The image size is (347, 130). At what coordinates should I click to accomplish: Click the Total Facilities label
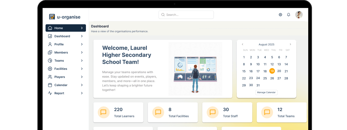coord(179,116)
